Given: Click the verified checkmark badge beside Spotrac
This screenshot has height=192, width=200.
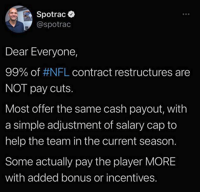Looking at the screenshot, I should coord(71,14).
